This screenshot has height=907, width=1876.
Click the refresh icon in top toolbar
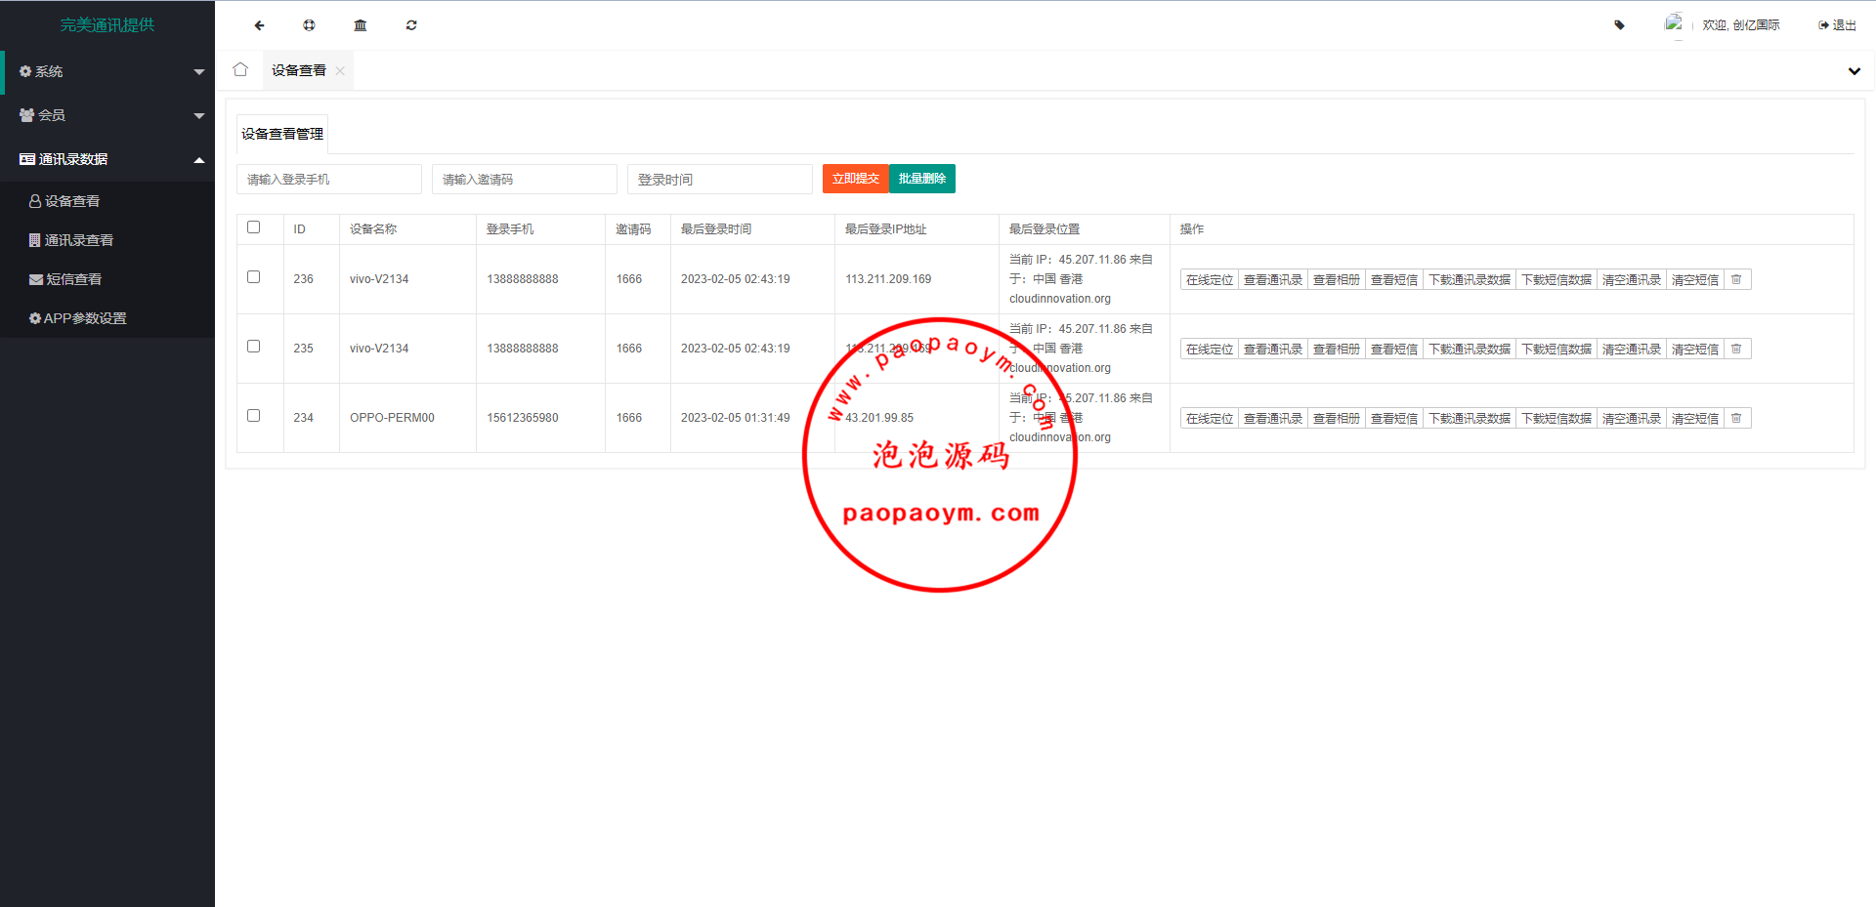(x=411, y=25)
